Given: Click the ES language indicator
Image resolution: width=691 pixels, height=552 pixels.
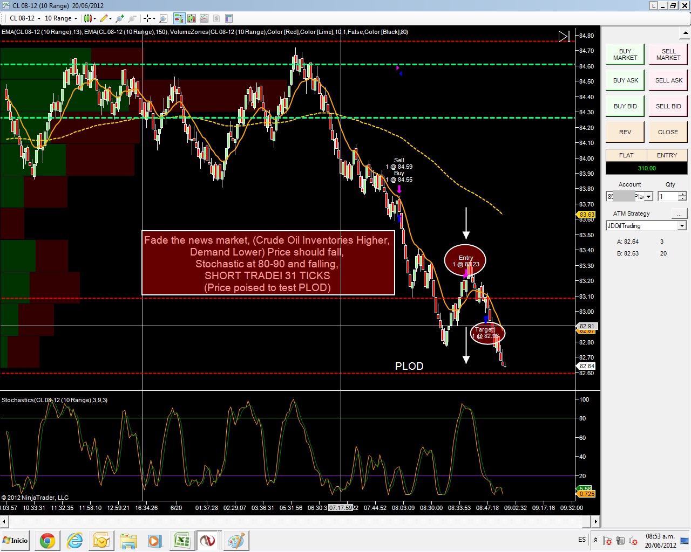Looking at the screenshot, I should pyautogui.click(x=582, y=540).
